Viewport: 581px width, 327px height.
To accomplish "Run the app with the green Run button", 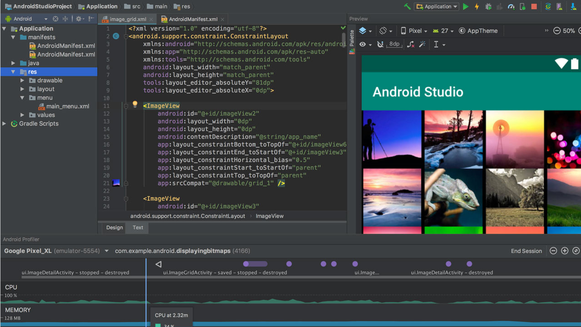I will point(465,6).
